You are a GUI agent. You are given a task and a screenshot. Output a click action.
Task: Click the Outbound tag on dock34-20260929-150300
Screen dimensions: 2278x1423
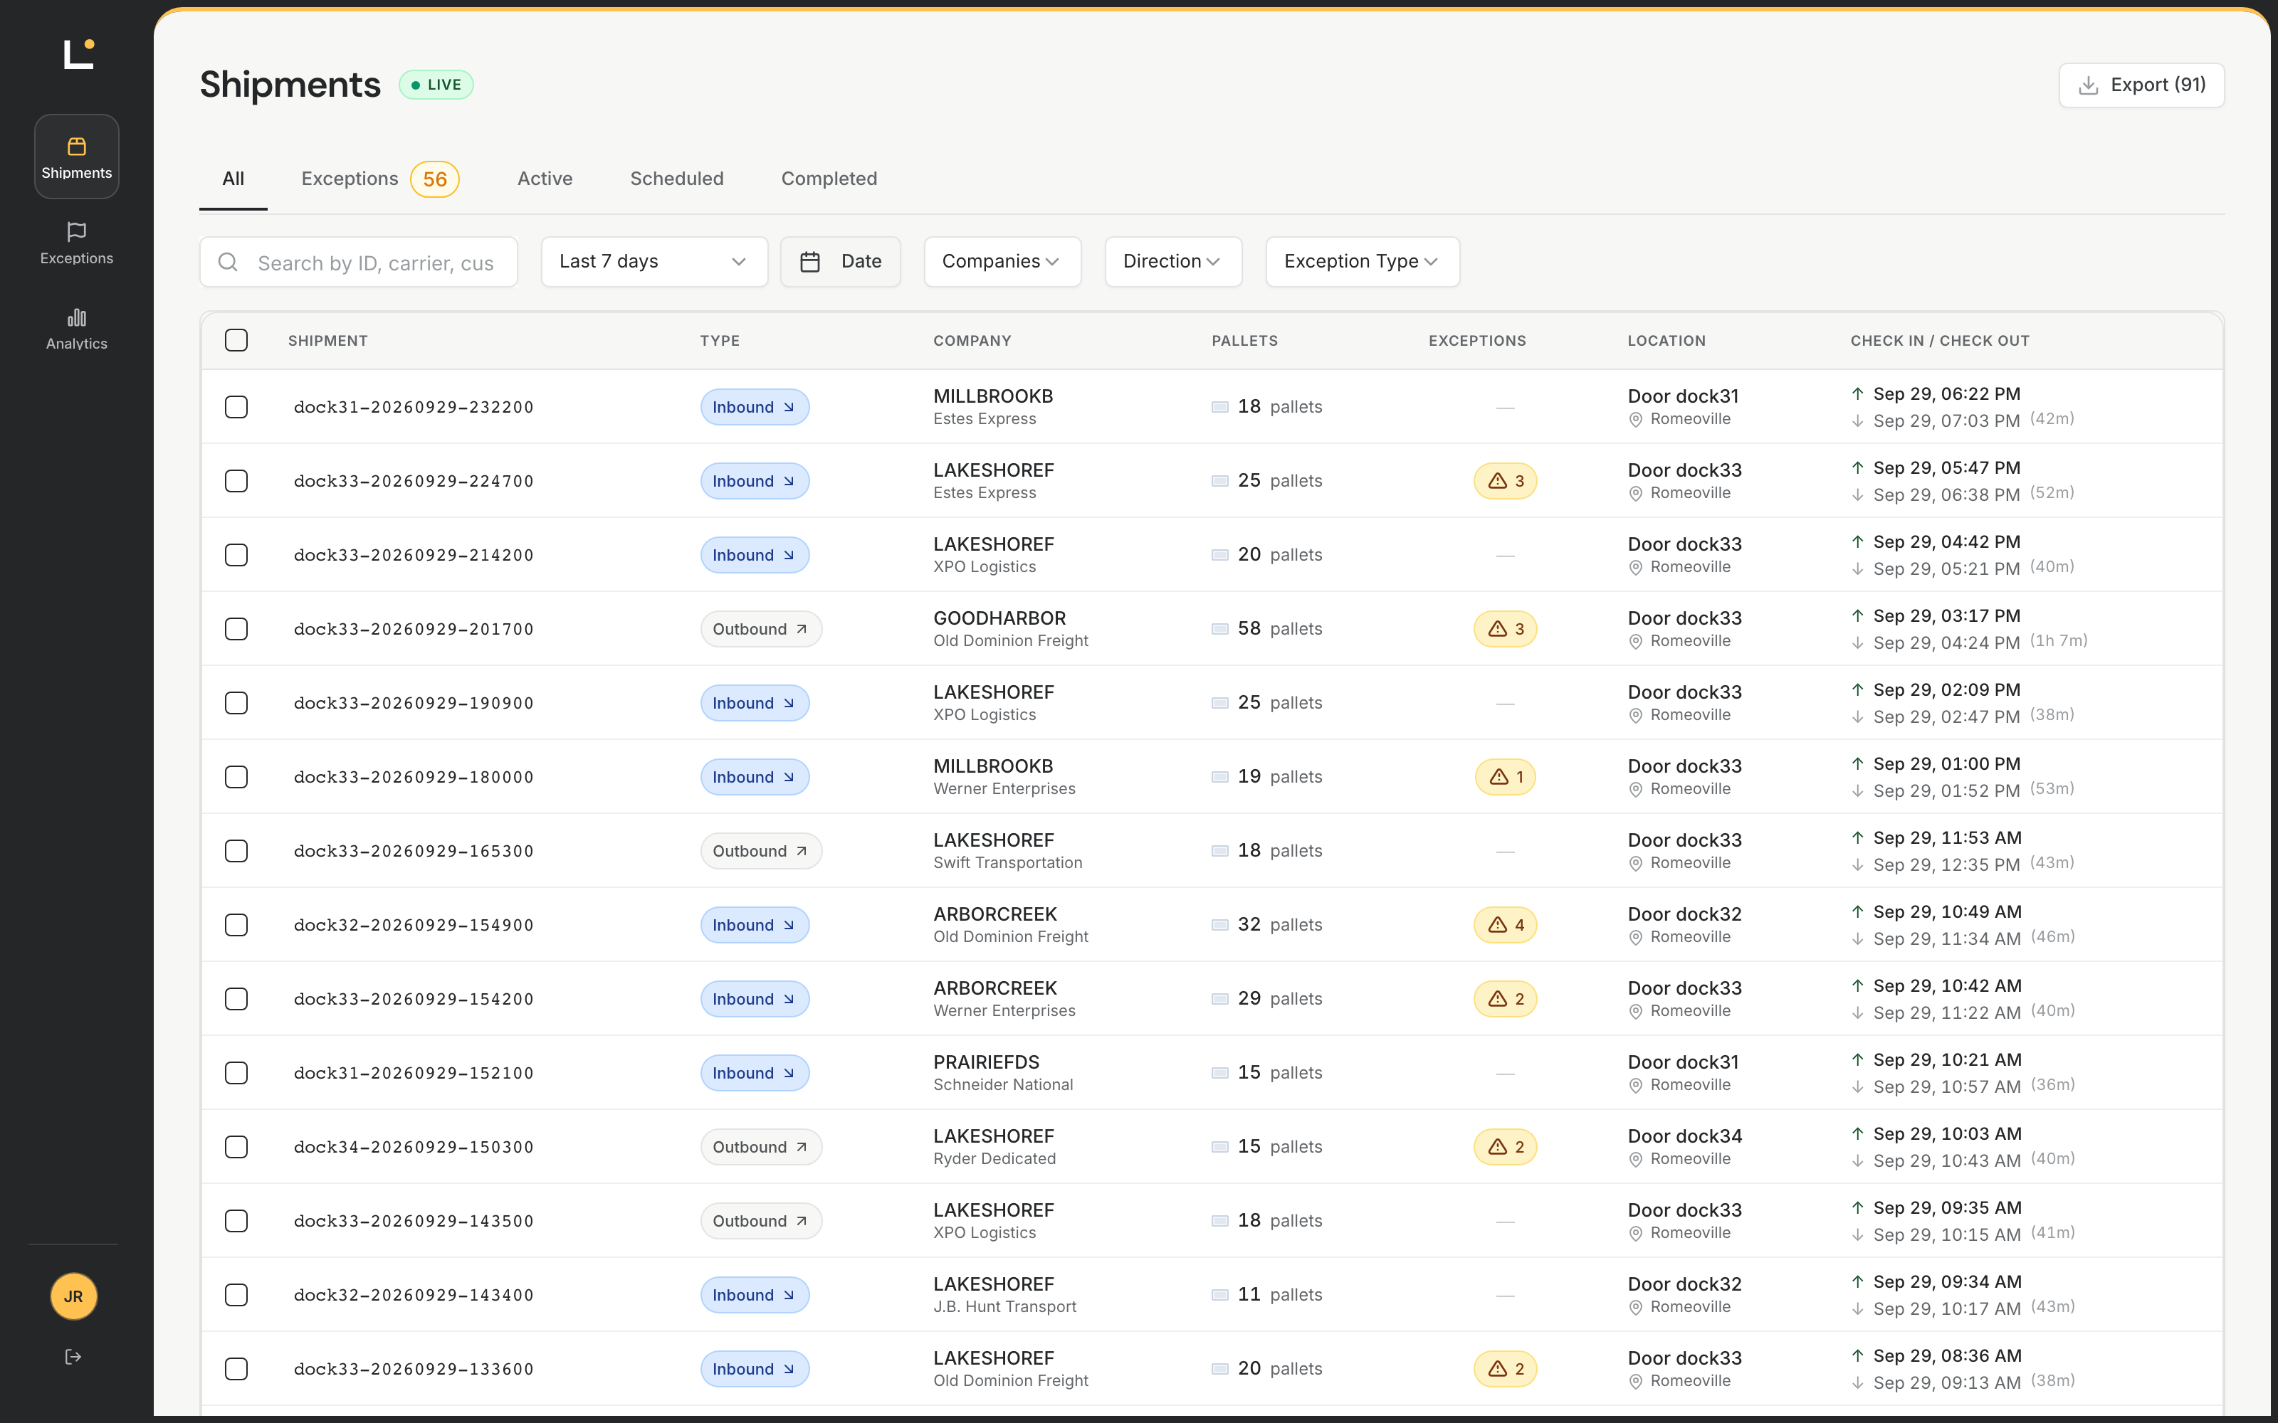coord(760,1146)
